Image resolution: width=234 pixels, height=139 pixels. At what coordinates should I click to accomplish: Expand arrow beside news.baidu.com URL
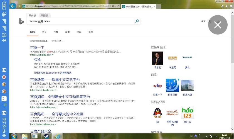pos(56,90)
